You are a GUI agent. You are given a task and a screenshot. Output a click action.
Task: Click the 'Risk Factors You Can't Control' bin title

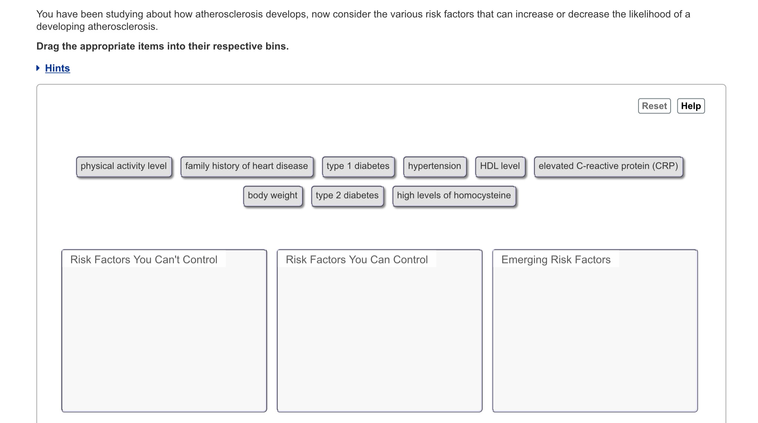pyautogui.click(x=144, y=260)
